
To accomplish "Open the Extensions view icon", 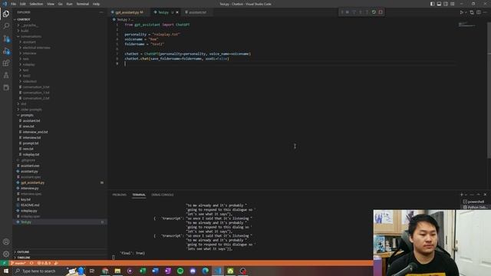I will [x=6, y=63].
